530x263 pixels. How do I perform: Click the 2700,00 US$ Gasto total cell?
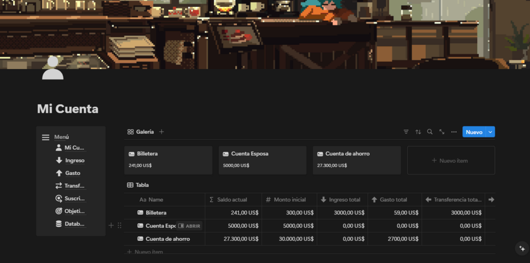[x=395, y=239]
